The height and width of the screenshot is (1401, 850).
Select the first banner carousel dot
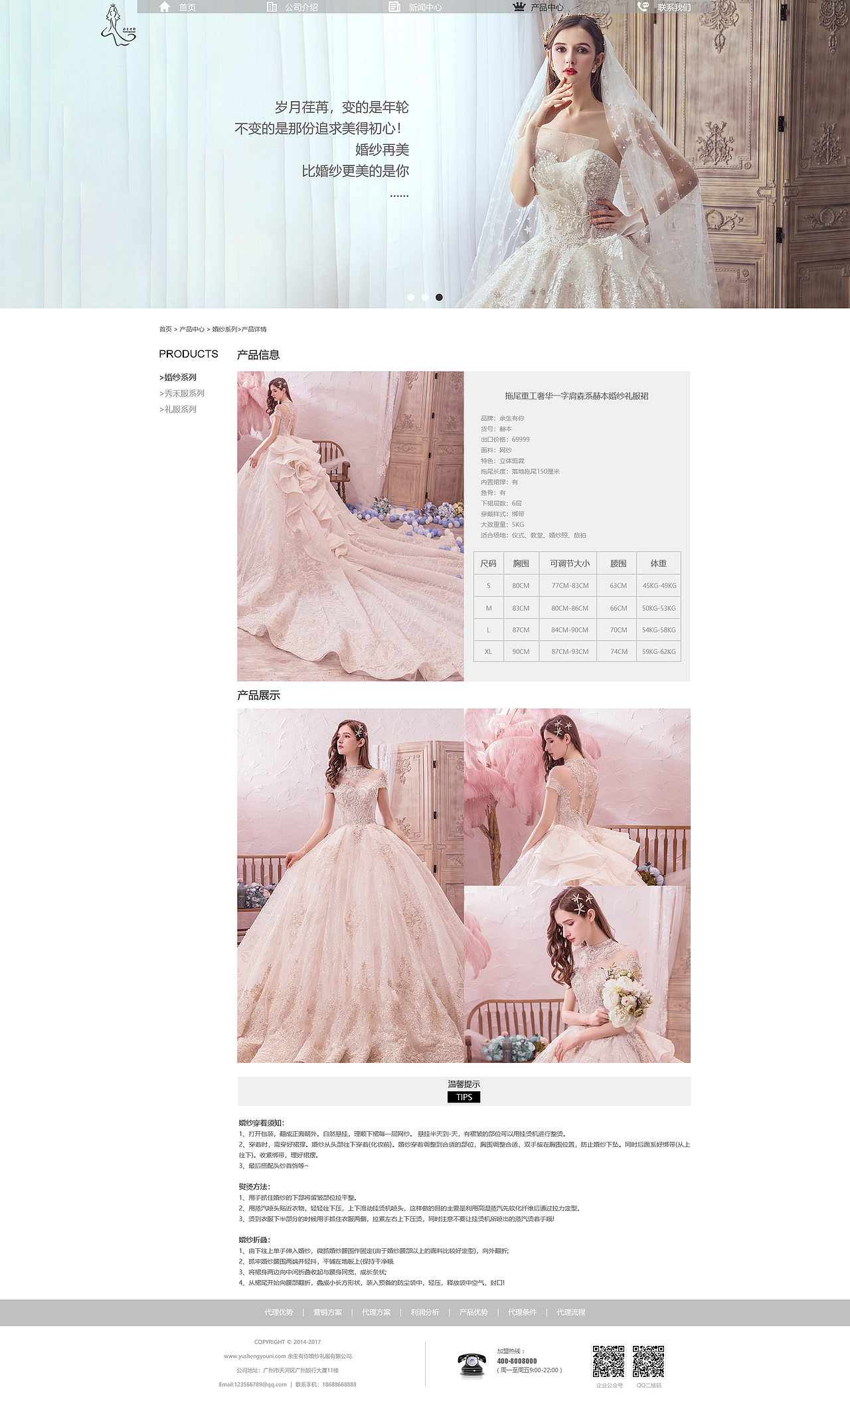coord(410,297)
